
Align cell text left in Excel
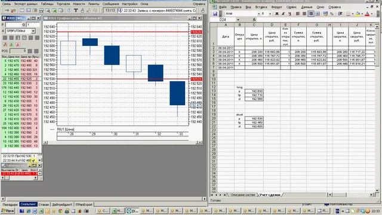[298, 14]
